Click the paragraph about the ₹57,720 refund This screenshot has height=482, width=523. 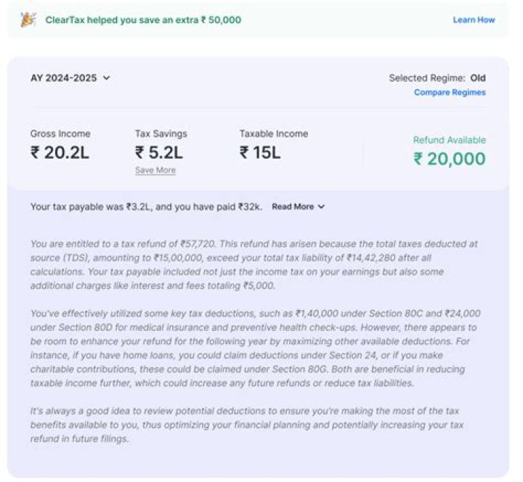tap(254, 264)
